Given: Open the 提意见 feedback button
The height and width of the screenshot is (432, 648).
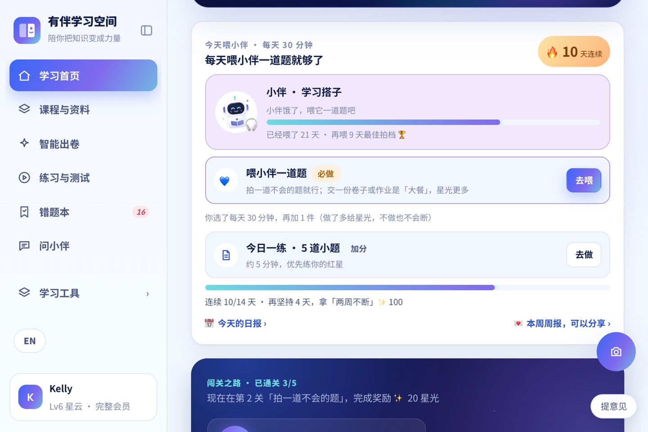Looking at the screenshot, I should (x=613, y=406).
